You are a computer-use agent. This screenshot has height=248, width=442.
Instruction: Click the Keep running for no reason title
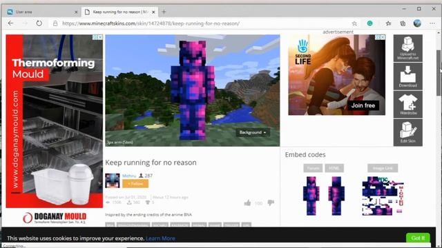point(151,163)
